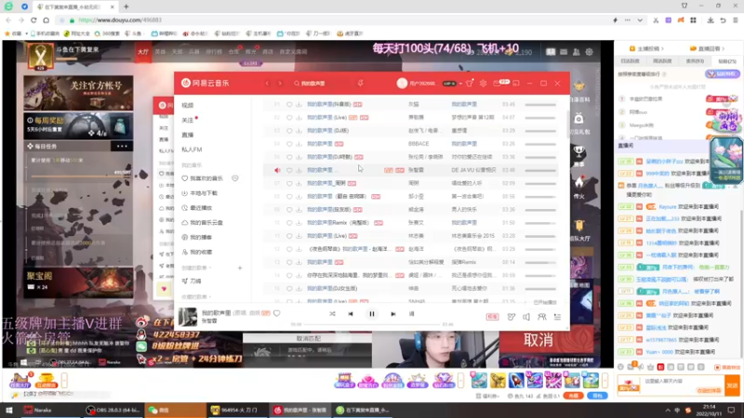Like song 01 by 灰猫

pos(289,104)
